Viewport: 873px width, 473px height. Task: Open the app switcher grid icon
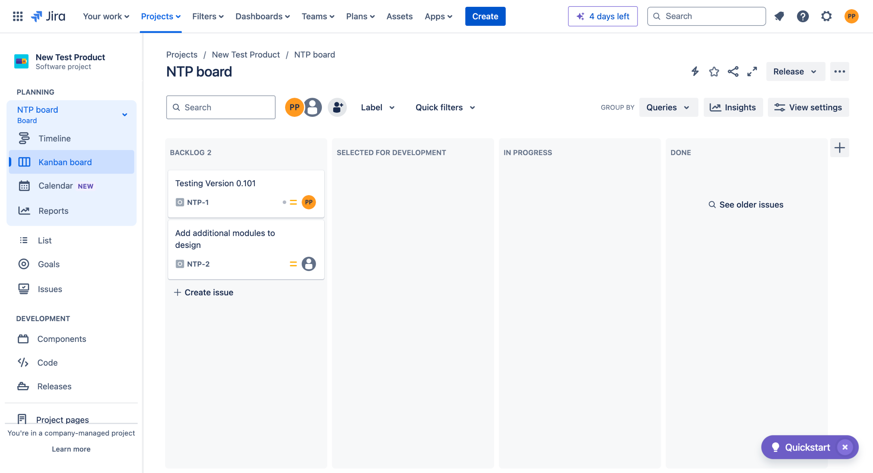click(x=18, y=16)
